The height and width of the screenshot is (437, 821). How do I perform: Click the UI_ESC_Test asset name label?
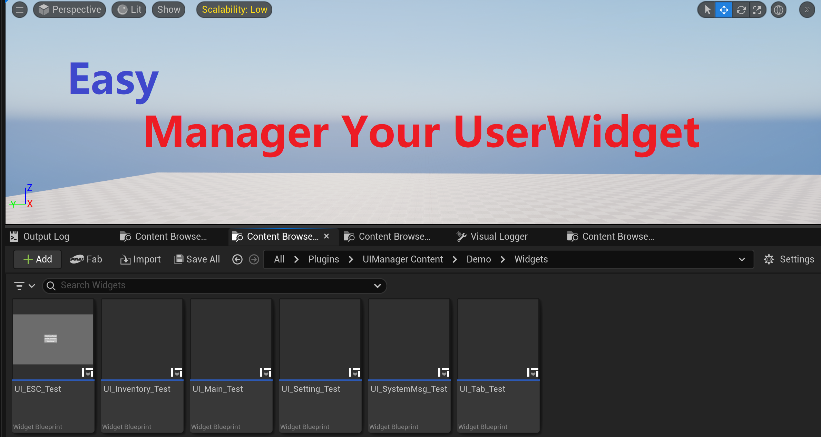[38, 389]
